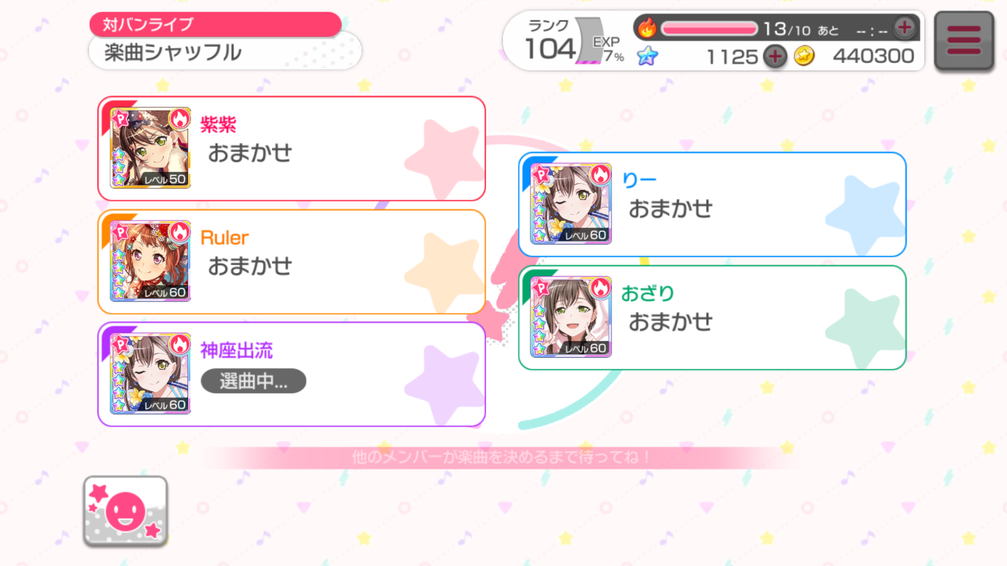Add stars with the plus beside 1125
Screen dimensions: 1007x566
tap(775, 56)
